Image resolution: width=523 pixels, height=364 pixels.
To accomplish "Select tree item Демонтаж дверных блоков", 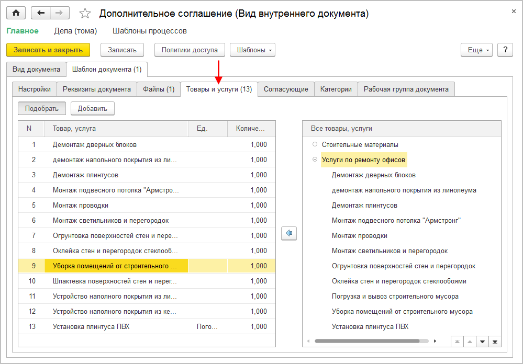I will click(x=374, y=175).
